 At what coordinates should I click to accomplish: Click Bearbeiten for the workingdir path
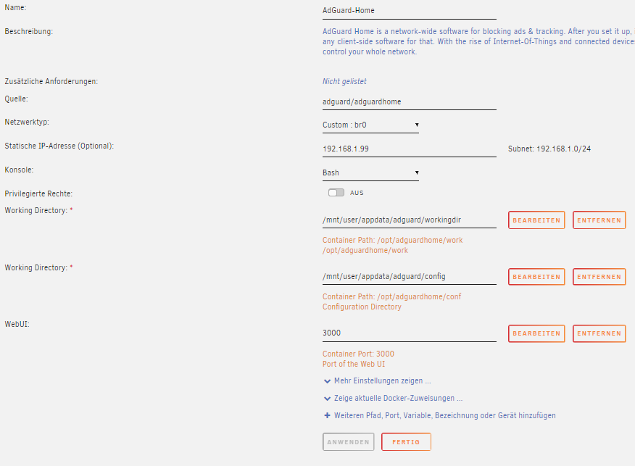point(536,220)
